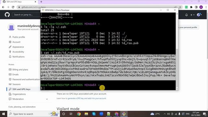Click forward navigation arrow in Chrome

(x=8, y=7)
